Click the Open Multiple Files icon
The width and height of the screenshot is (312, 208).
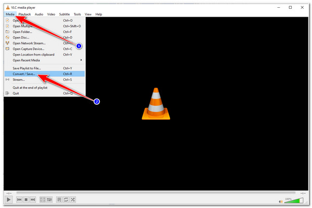click(7, 26)
